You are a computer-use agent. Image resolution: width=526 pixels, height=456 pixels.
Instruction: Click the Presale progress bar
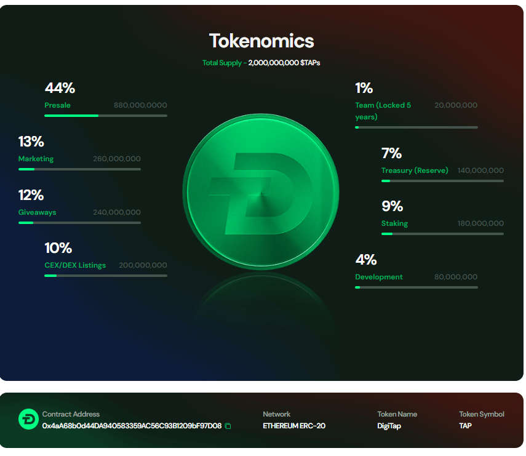(105, 116)
